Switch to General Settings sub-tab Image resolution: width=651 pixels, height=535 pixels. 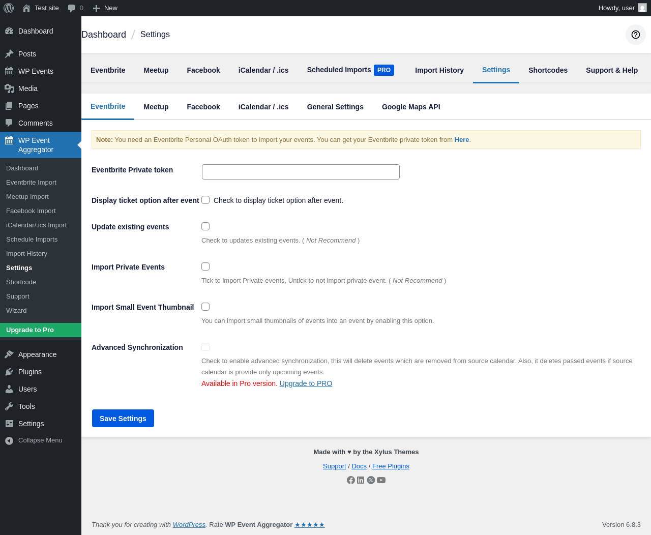click(x=335, y=107)
